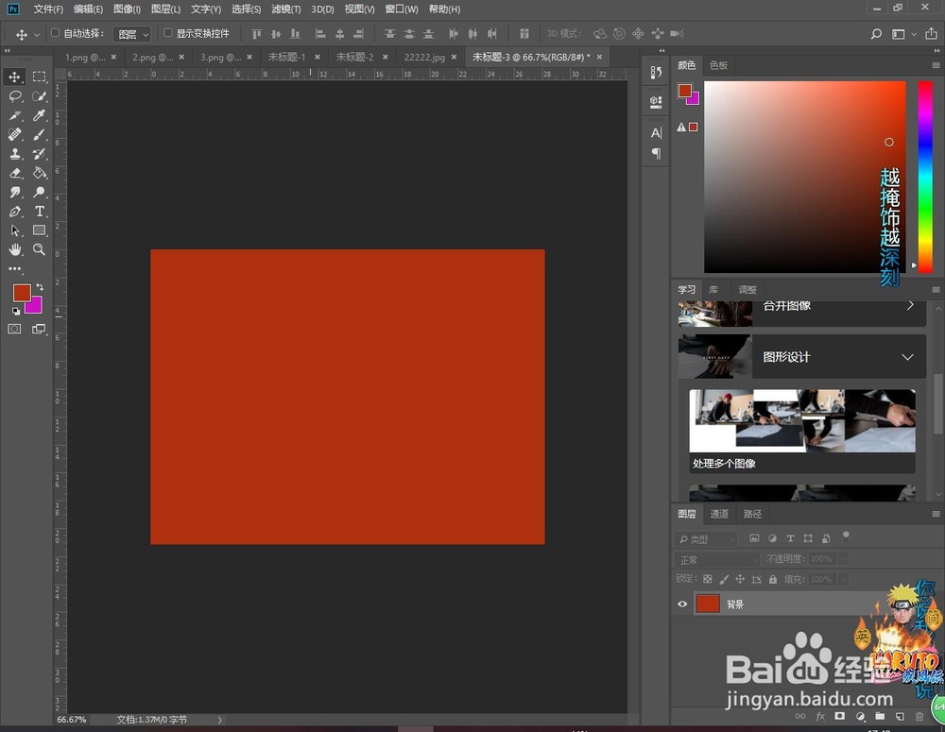Open the share icon in options bar
The height and width of the screenshot is (732, 945).
pos(931,34)
